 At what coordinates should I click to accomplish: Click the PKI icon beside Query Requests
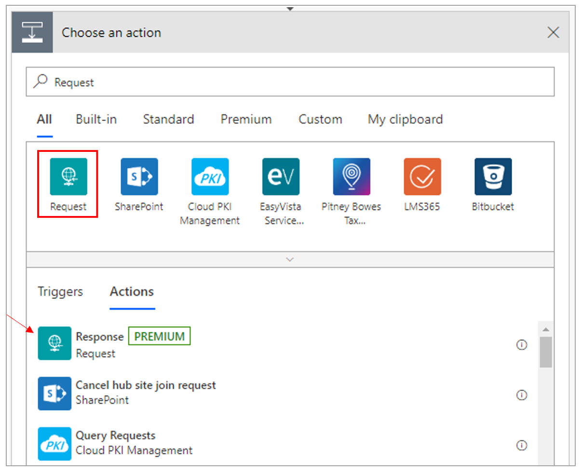tap(54, 444)
